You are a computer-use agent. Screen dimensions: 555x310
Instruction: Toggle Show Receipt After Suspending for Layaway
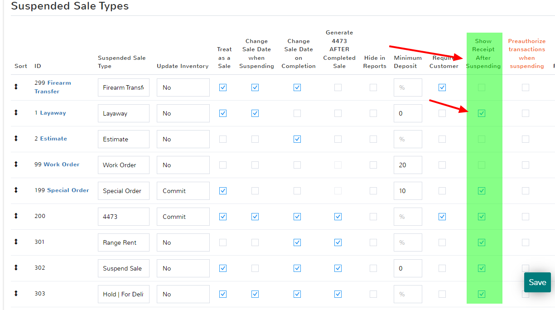point(482,113)
